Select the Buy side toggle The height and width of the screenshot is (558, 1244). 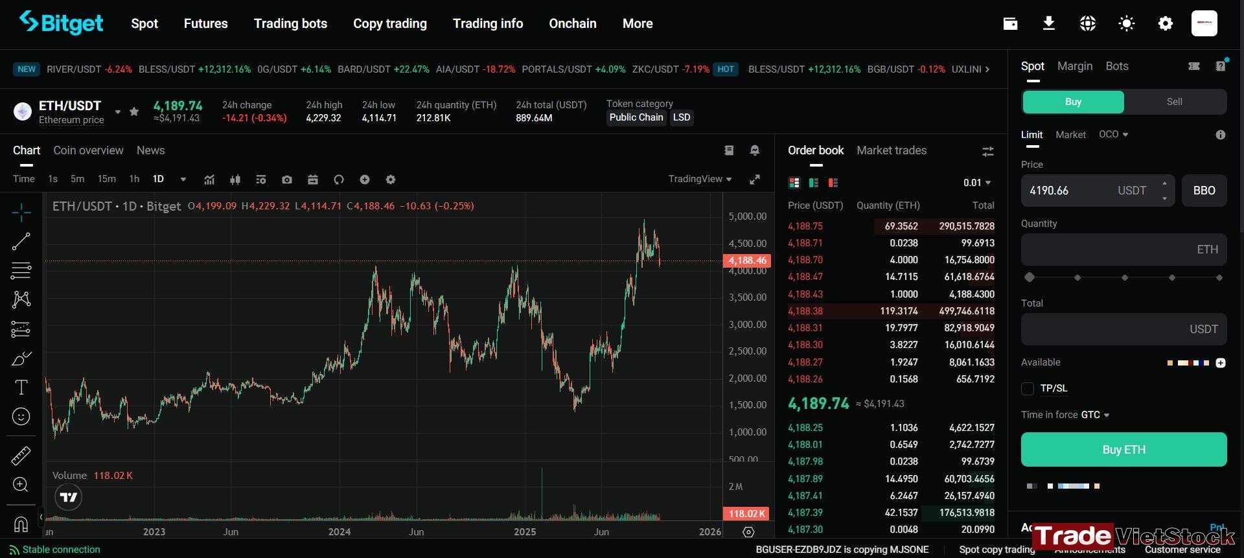(x=1073, y=102)
